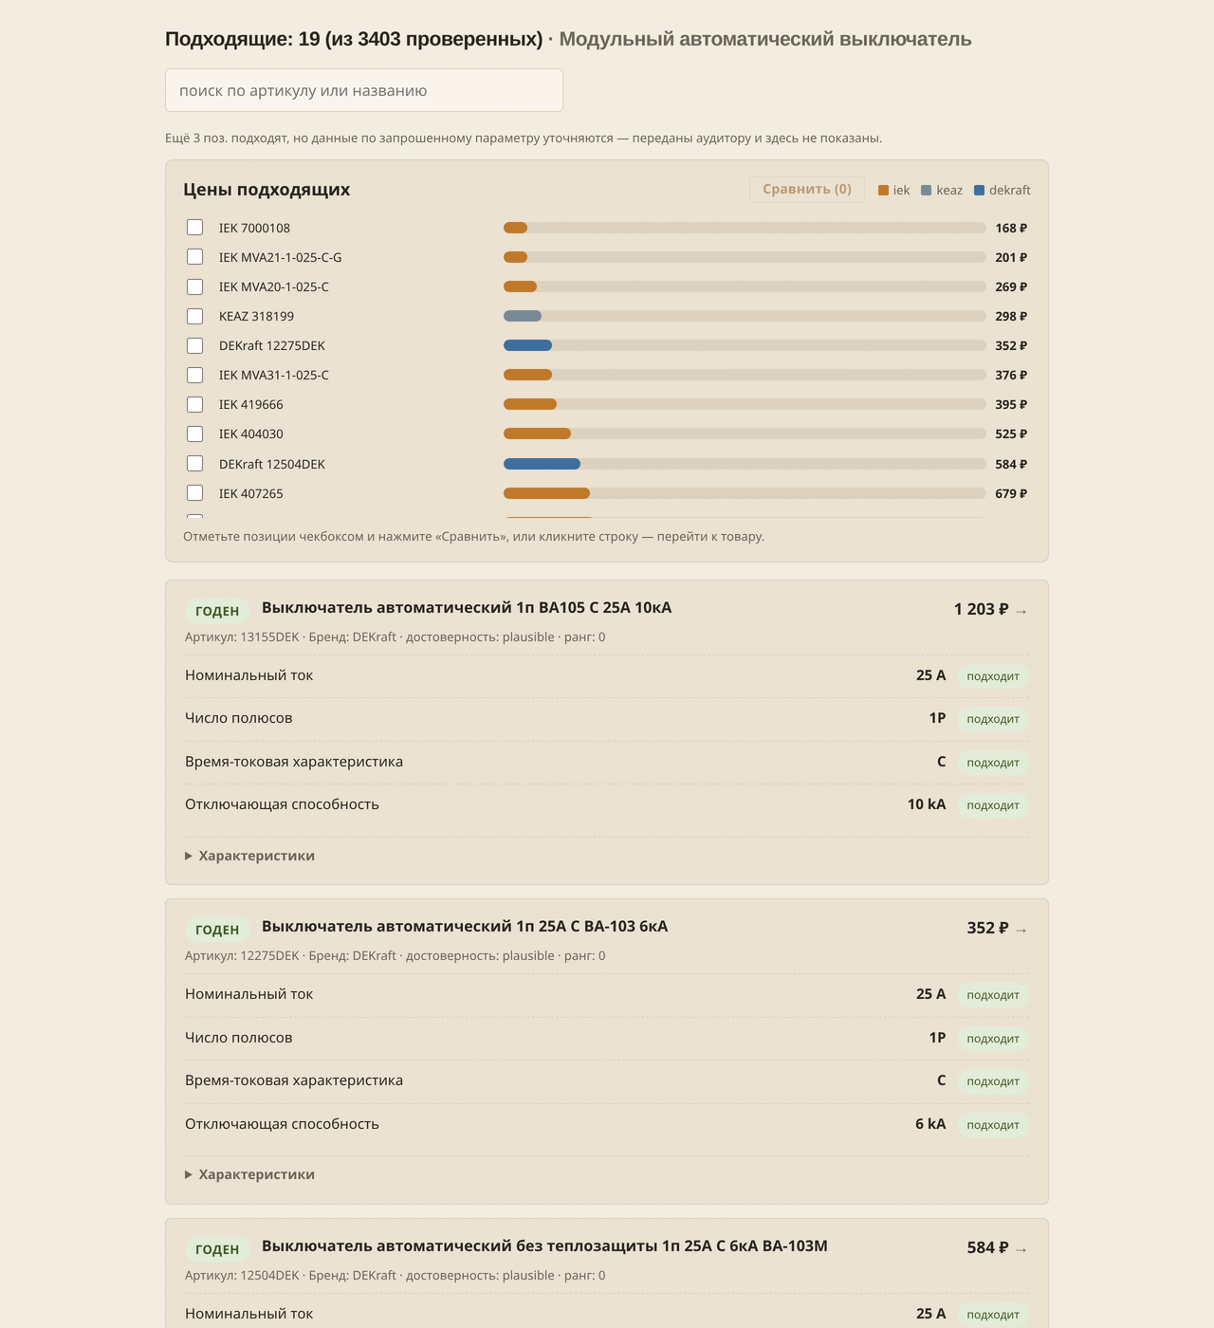
Task: Click the Цены подходящих heading
Action: 267,189
